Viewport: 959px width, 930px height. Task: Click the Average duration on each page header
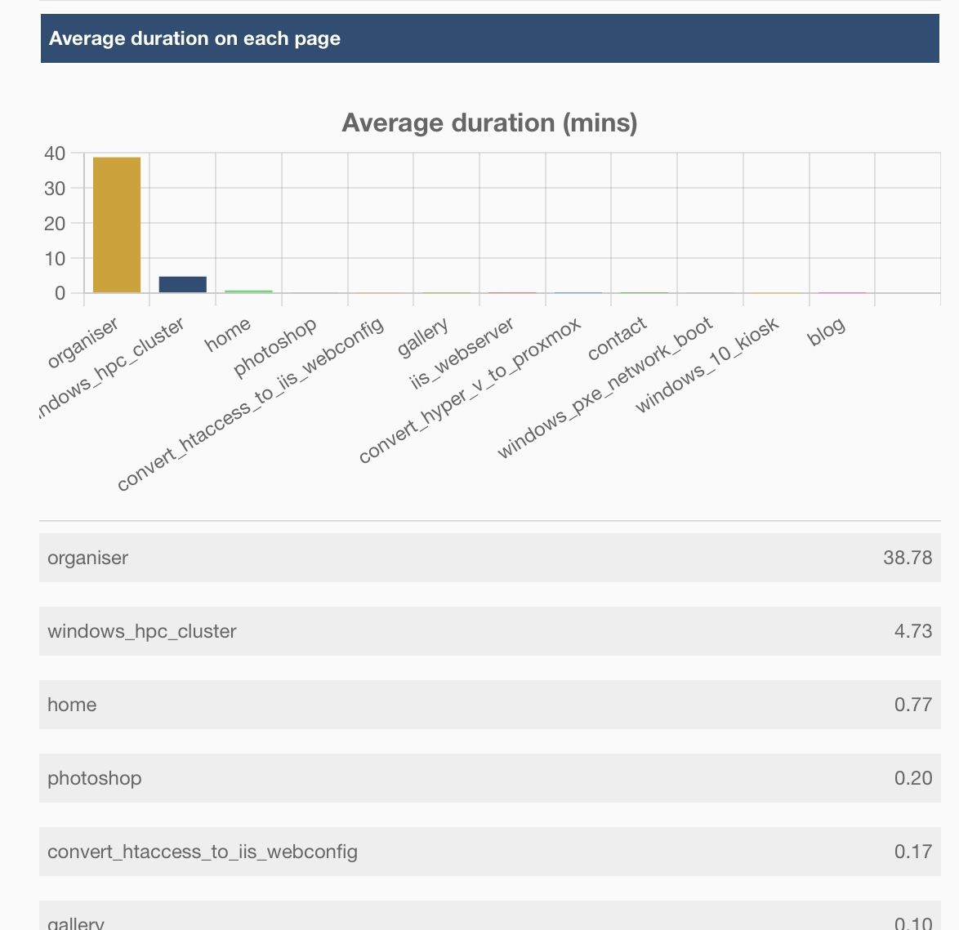(195, 38)
